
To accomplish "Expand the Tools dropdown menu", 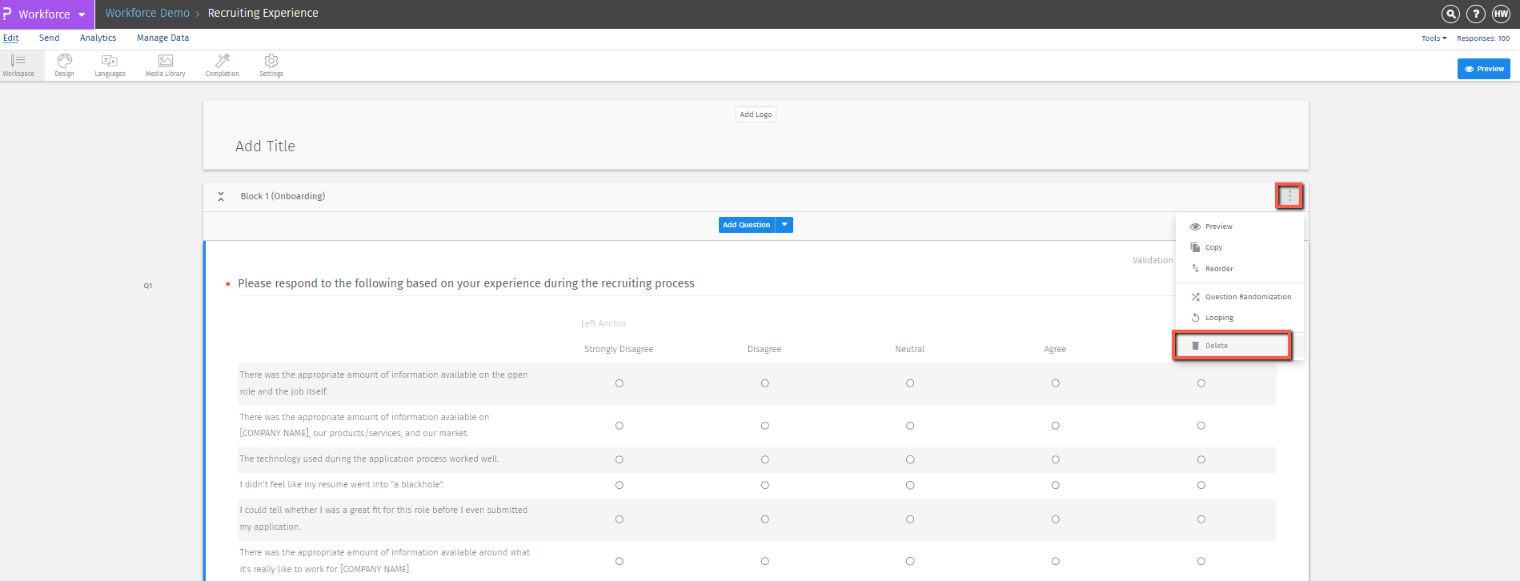I will pyautogui.click(x=1434, y=38).
